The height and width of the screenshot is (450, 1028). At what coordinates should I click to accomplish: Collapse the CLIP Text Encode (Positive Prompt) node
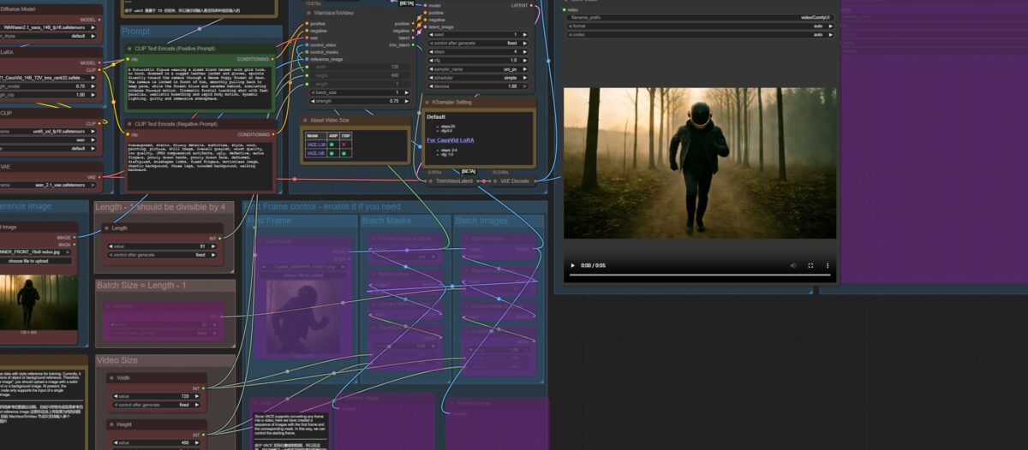pyautogui.click(x=128, y=50)
